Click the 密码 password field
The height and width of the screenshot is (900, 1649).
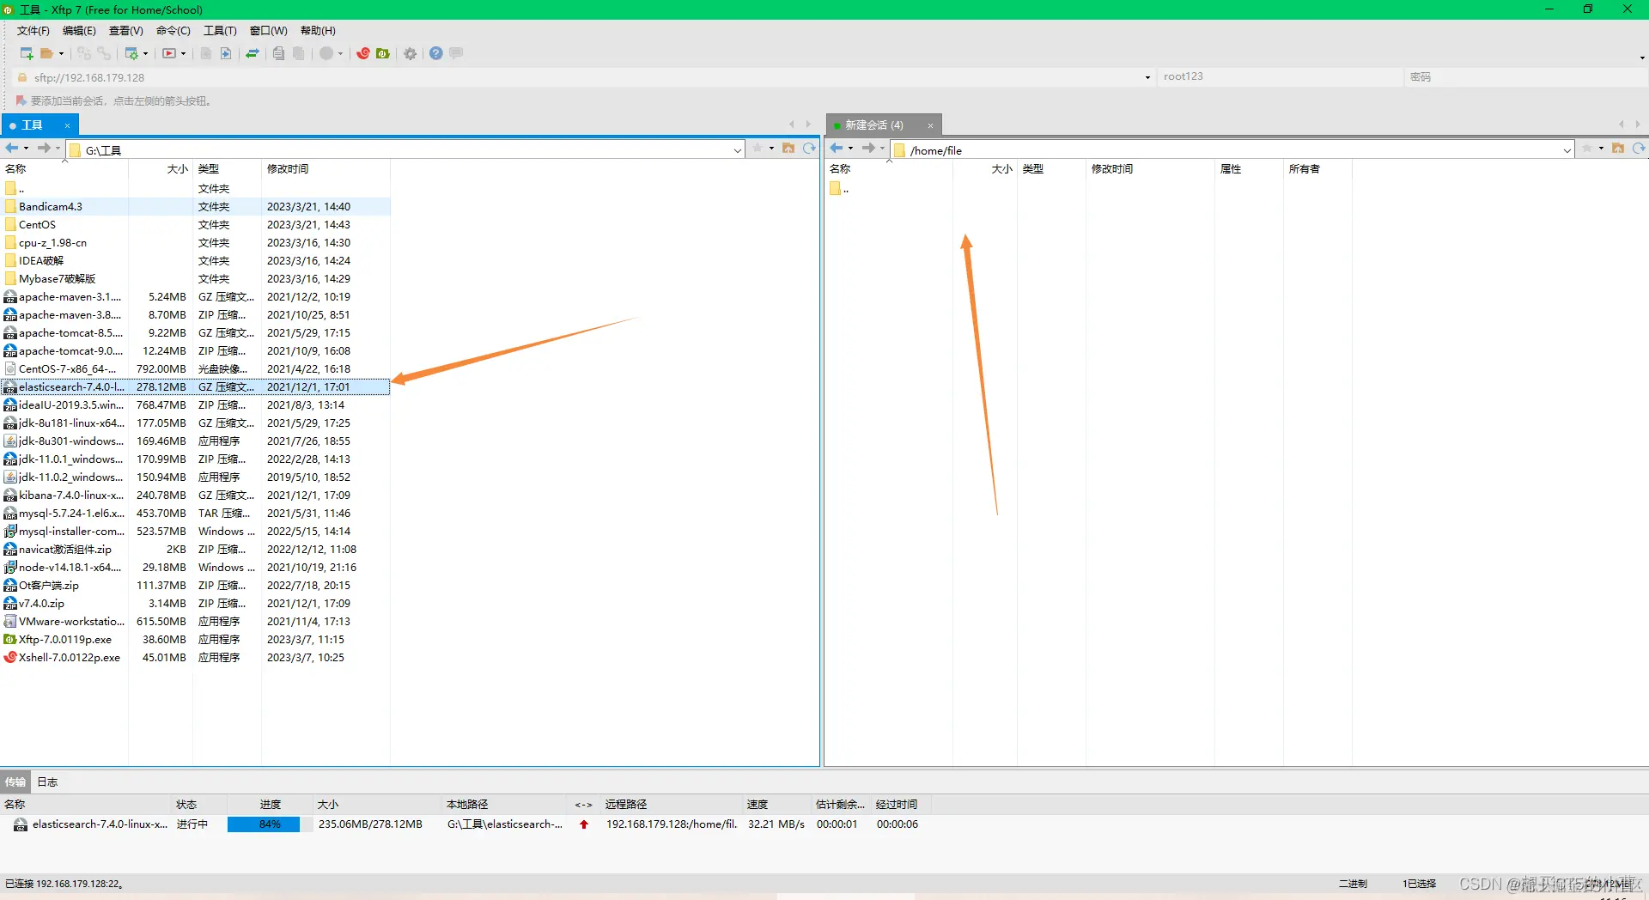click(x=1525, y=76)
